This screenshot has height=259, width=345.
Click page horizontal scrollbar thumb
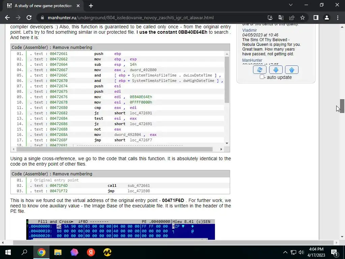[x=174, y=242]
